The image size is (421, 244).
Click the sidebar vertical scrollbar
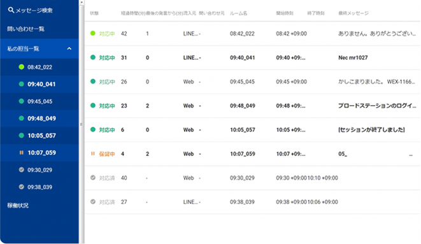click(82, 124)
